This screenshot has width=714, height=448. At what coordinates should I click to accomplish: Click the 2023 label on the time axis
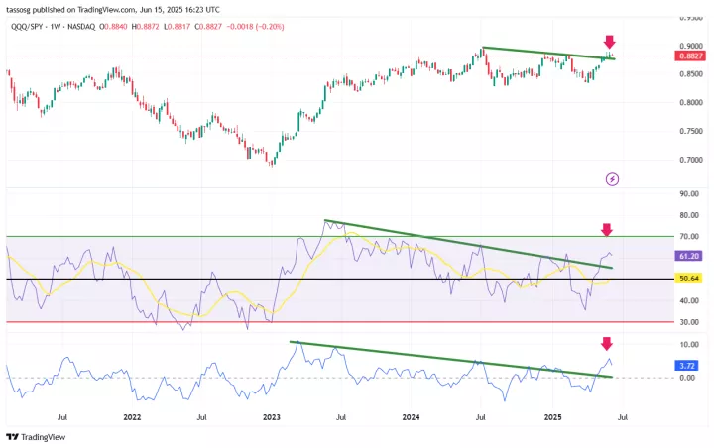[x=272, y=417]
